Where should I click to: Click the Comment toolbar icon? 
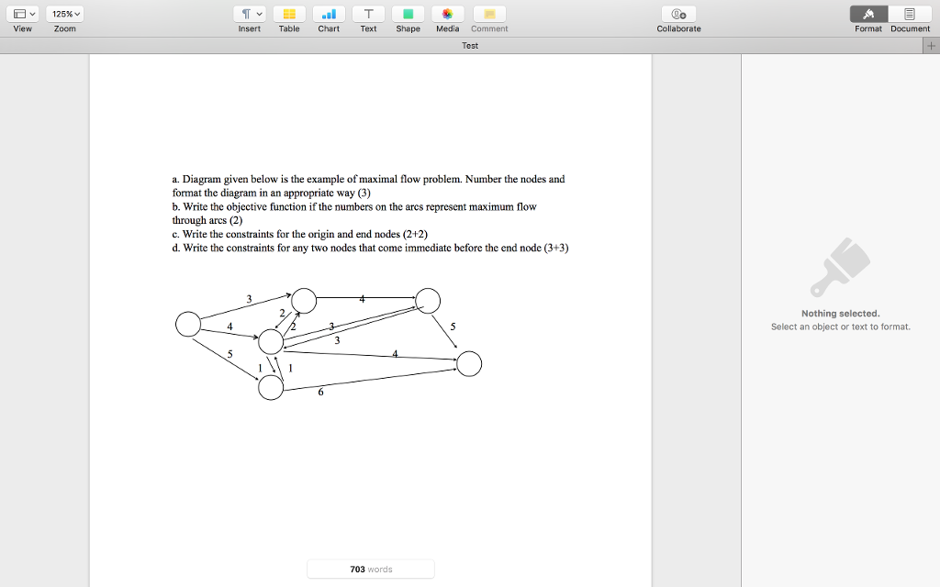point(489,14)
